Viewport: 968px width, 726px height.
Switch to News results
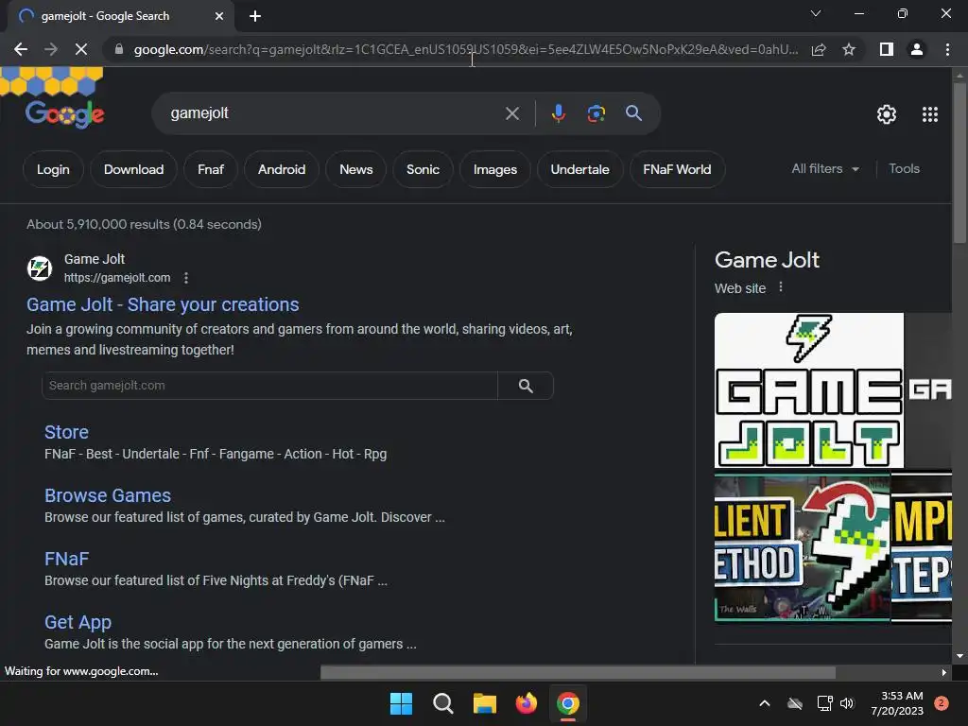pyautogui.click(x=356, y=169)
